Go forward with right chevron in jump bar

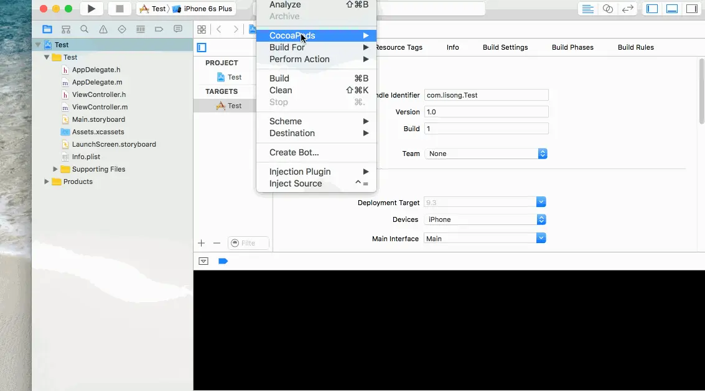235,29
